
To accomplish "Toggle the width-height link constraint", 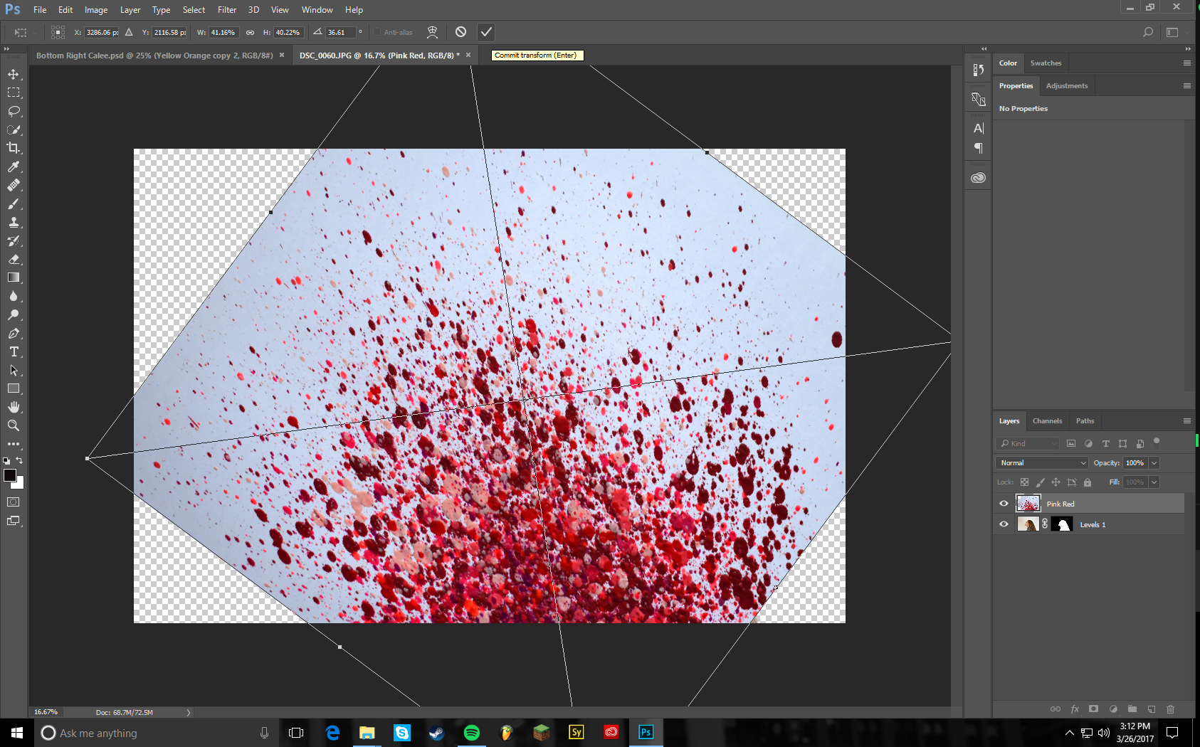I will click(x=250, y=32).
